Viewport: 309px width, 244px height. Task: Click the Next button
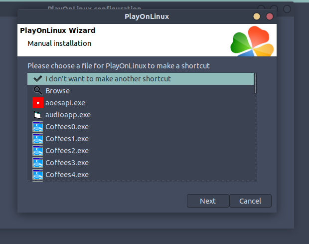point(208,201)
